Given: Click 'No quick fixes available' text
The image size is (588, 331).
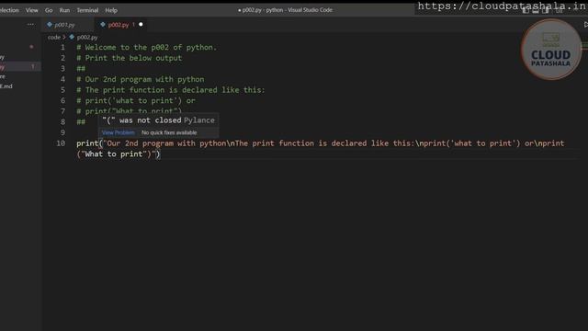Looking at the screenshot, I should tap(169, 132).
